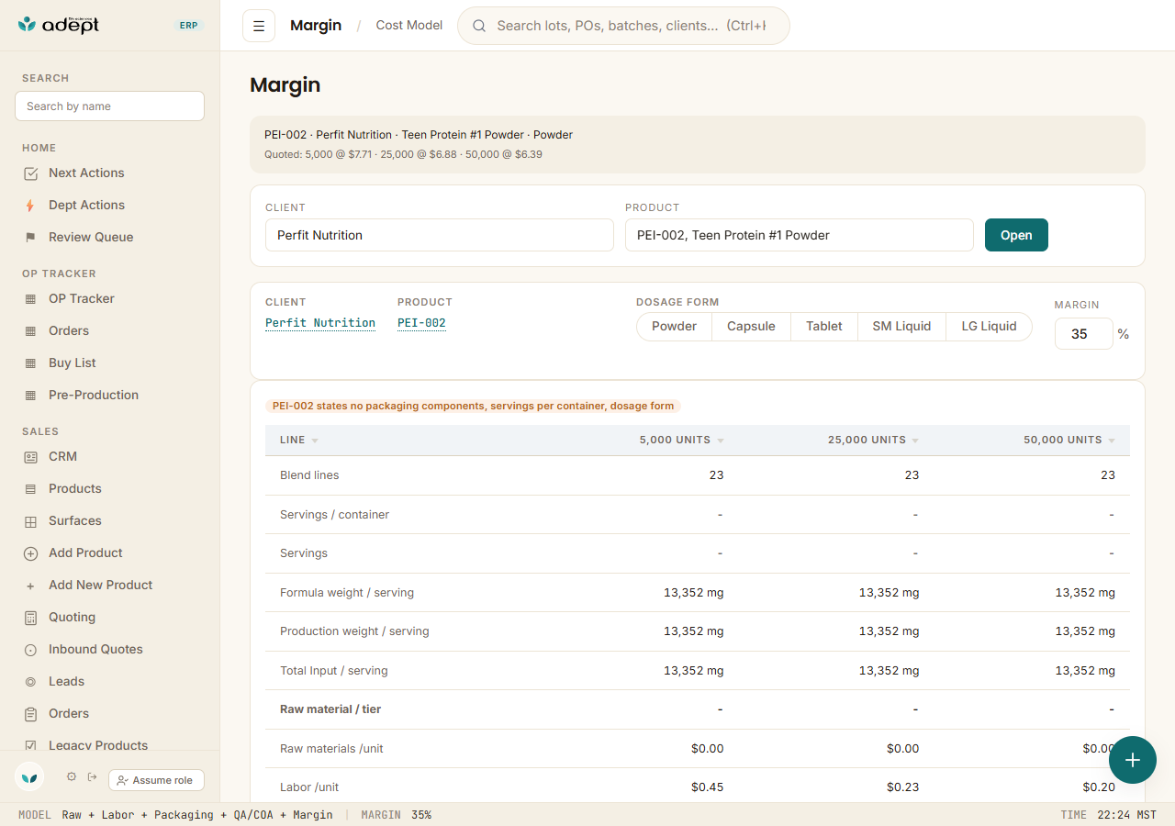Image resolution: width=1175 pixels, height=826 pixels.
Task: Click the Quoted pricing summary line
Action: tap(403, 154)
